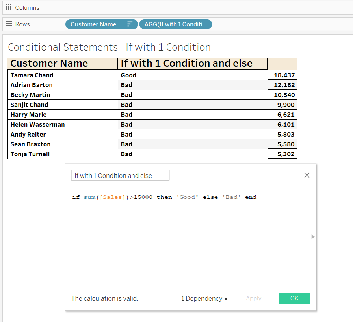
Task: Select Becky Martin row name
Action: coord(30,95)
